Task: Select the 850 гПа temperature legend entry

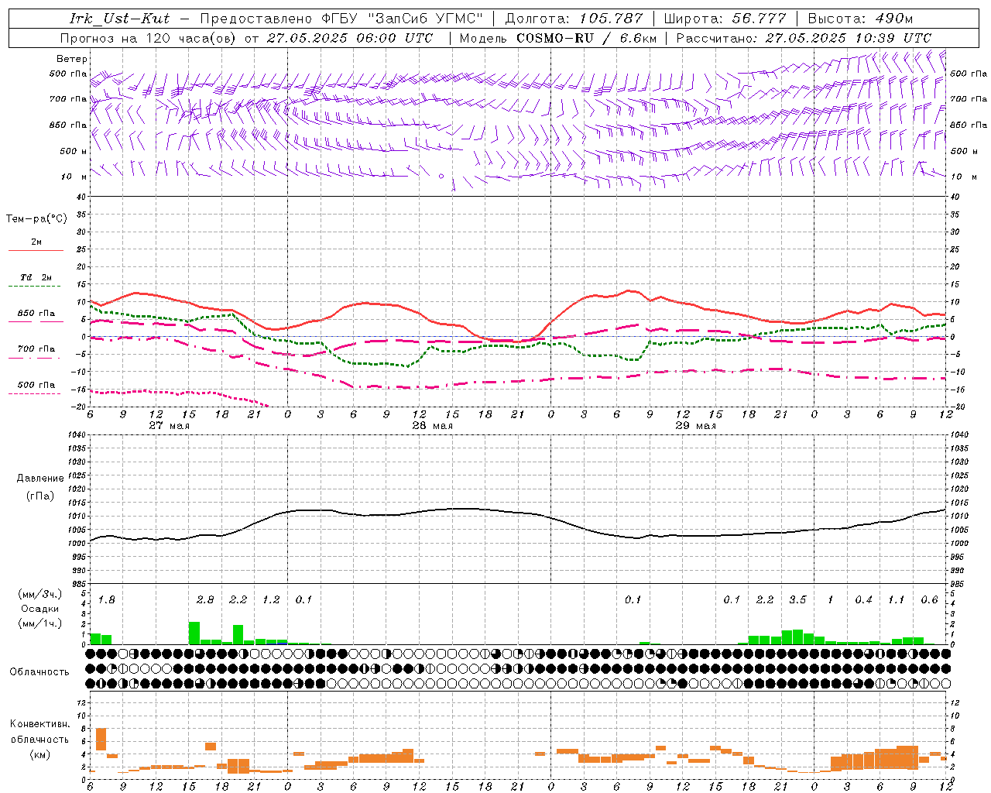Action: click(36, 314)
